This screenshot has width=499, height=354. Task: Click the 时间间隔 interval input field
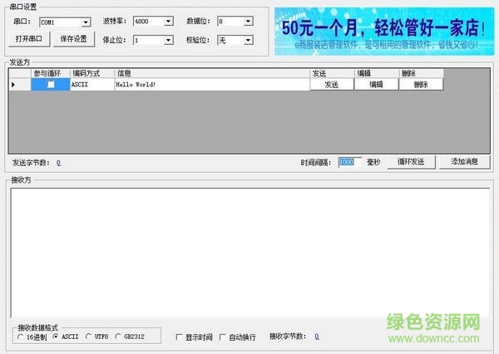point(349,162)
